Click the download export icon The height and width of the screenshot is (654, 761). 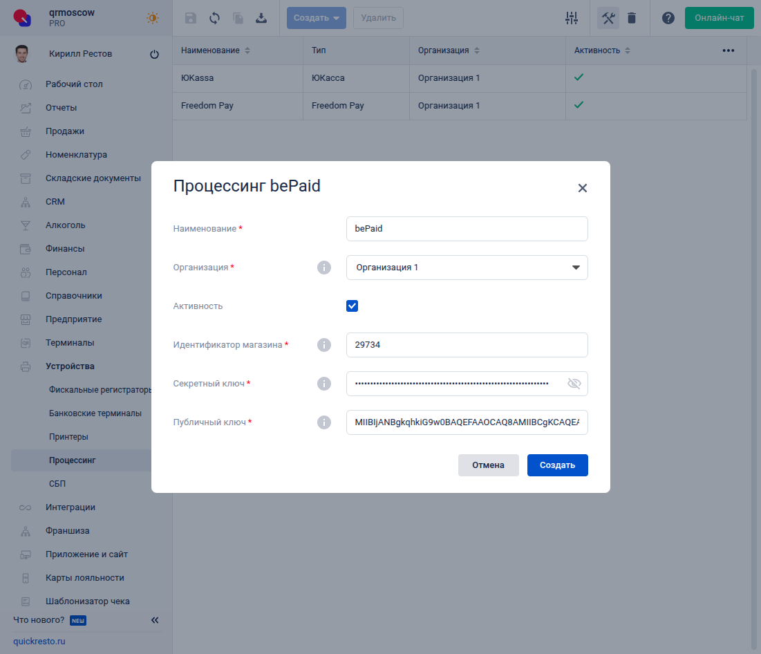click(x=261, y=18)
